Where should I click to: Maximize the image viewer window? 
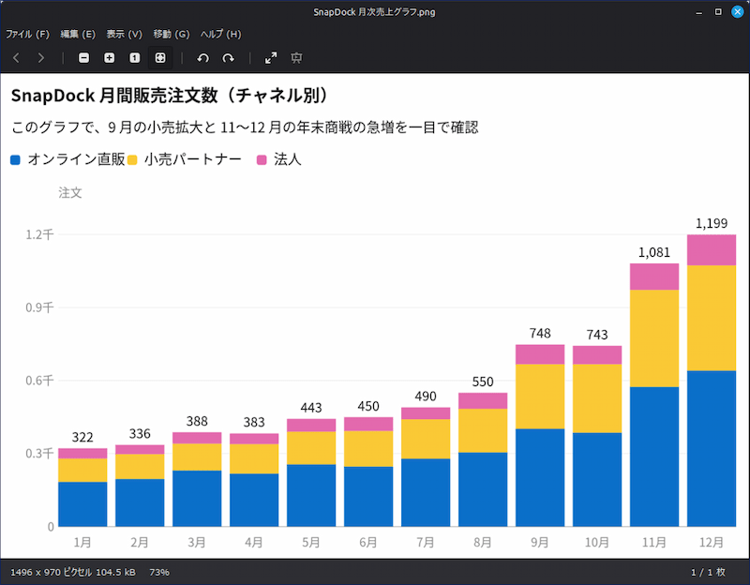pyautogui.click(x=718, y=12)
